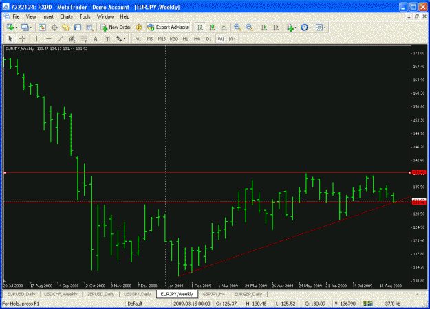
Task: Open the Data Window crosshair icon
Action: (54, 27)
